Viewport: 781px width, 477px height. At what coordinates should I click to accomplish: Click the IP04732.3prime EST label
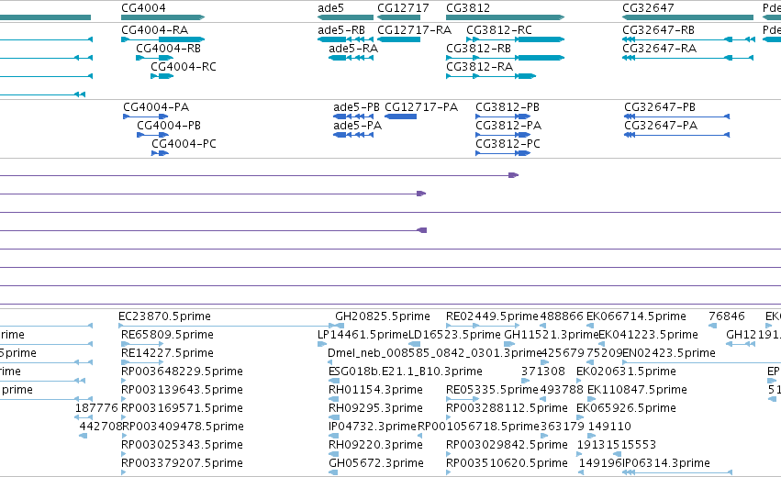pyautogui.click(x=372, y=427)
